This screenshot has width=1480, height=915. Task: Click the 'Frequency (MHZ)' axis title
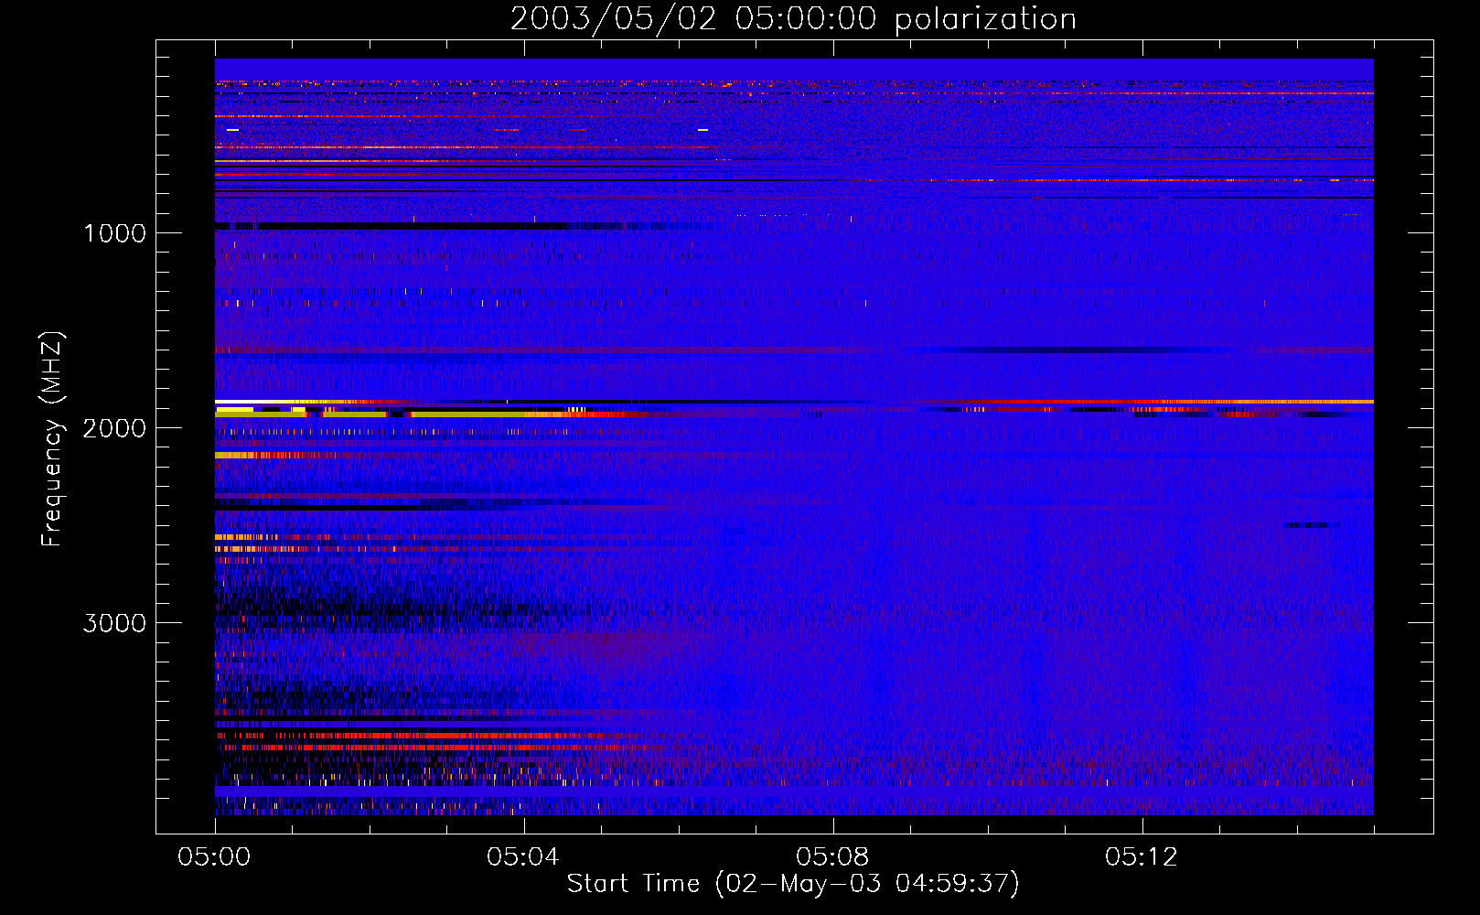[x=51, y=439]
